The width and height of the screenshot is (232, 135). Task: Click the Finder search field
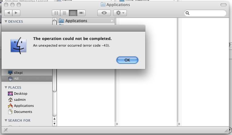205,13
